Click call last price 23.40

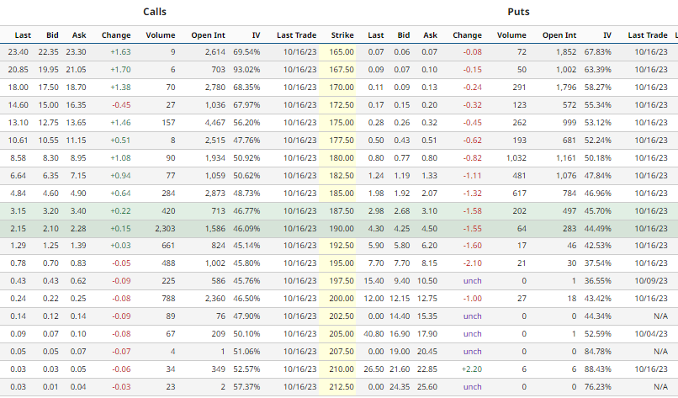pos(19,52)
